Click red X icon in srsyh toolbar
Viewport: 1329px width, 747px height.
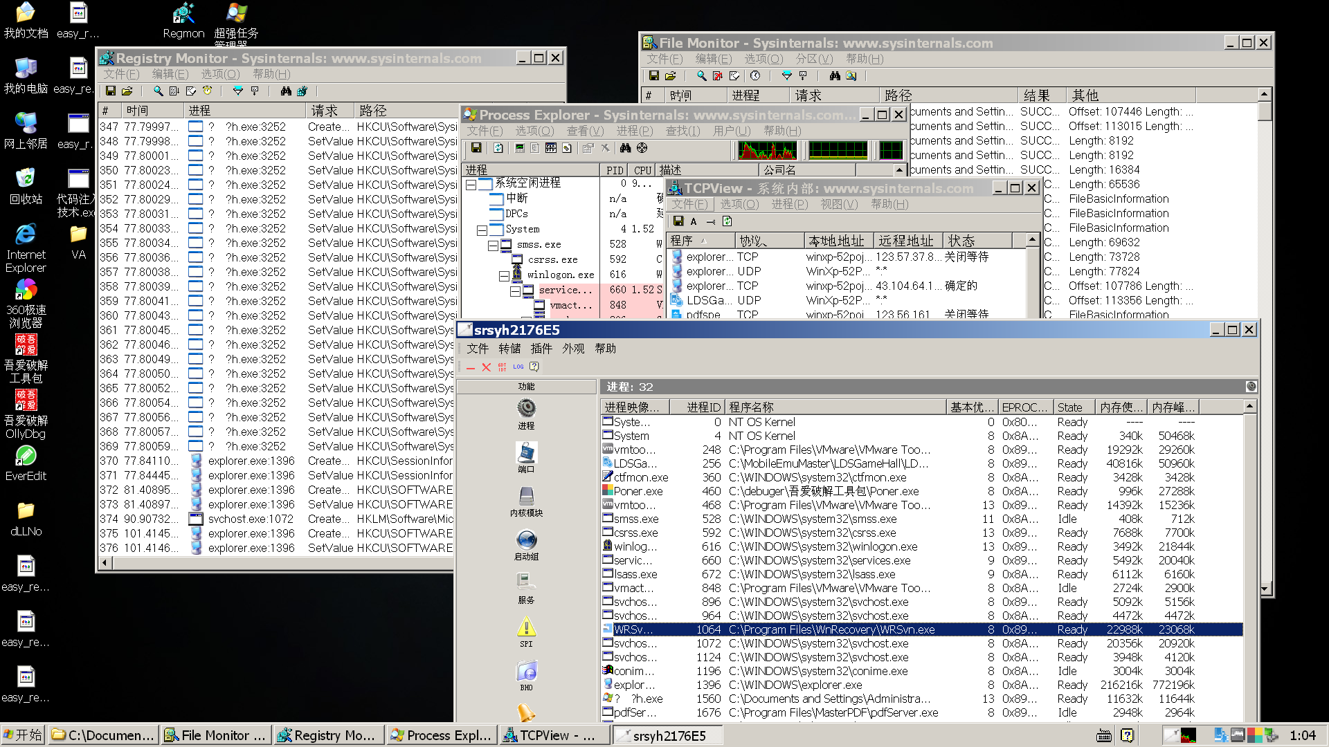pyautogui.click(x=486, y=367)
